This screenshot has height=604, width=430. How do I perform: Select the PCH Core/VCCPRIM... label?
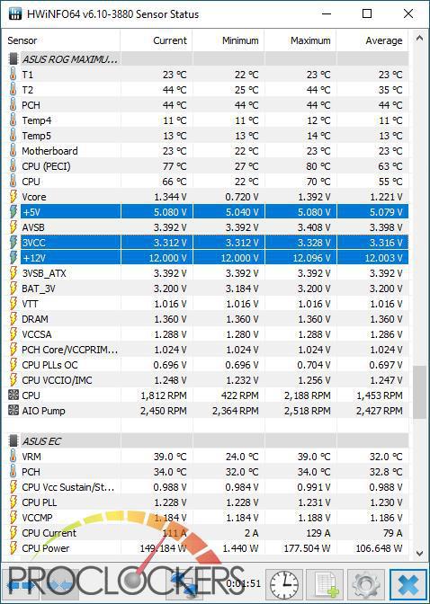coord(70,350)
